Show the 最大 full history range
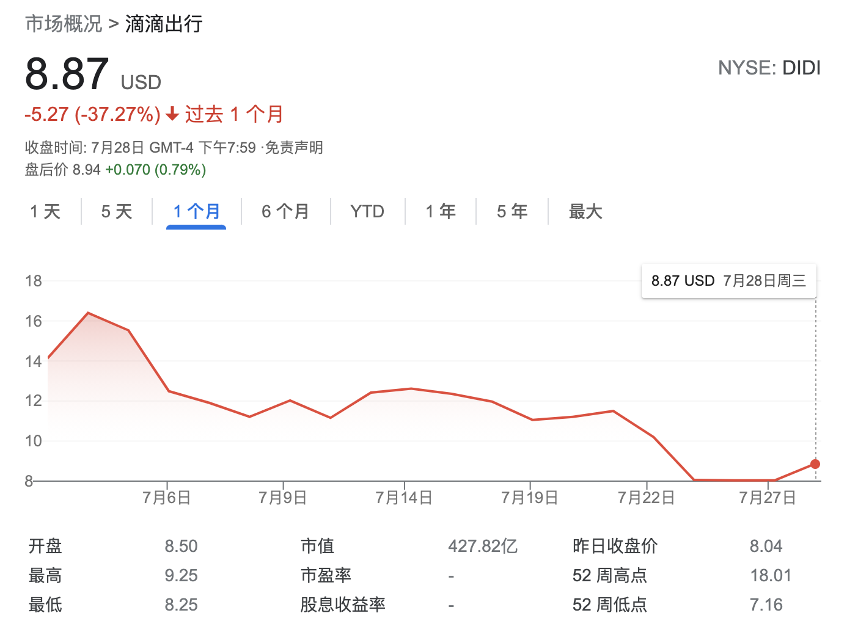The height and width of the screenshot is (635, 847). pyautogui.click(x=585, y=212)
